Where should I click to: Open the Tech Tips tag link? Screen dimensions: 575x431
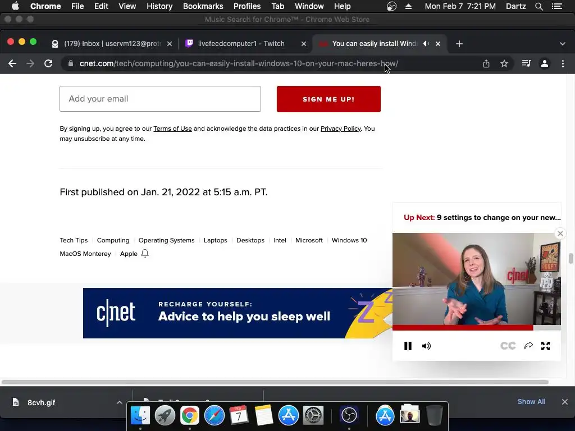click(x=74, y=240)
